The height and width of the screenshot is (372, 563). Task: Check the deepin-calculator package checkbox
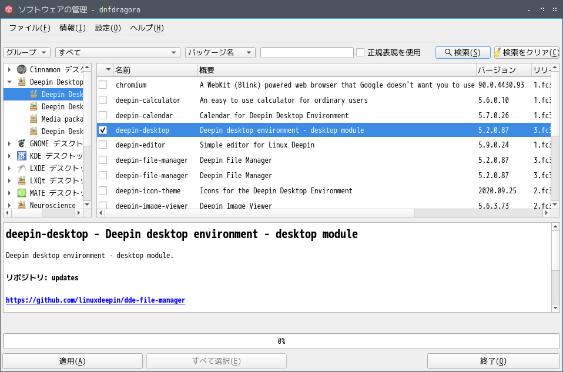coord(103,100)
